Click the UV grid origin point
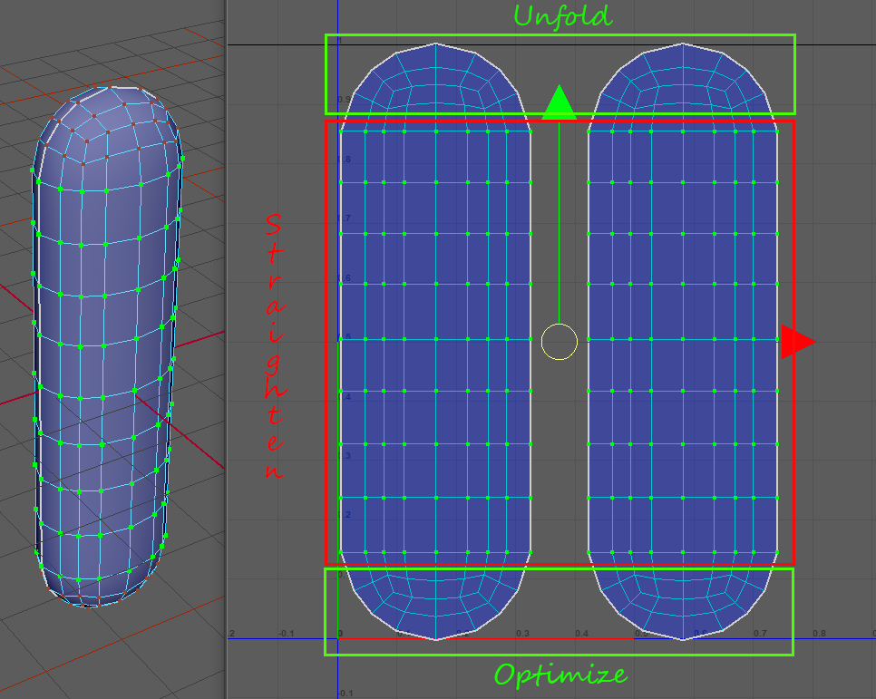876x699 pixels. tap(338, 639)
